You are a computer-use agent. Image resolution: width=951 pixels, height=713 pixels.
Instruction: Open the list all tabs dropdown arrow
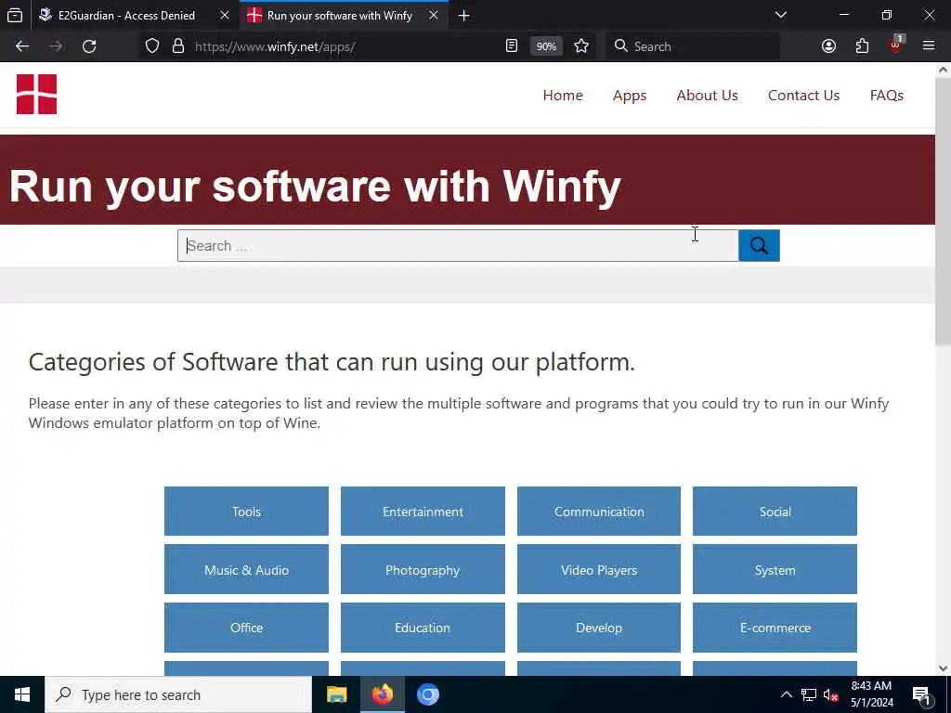[x=781, y=15]
